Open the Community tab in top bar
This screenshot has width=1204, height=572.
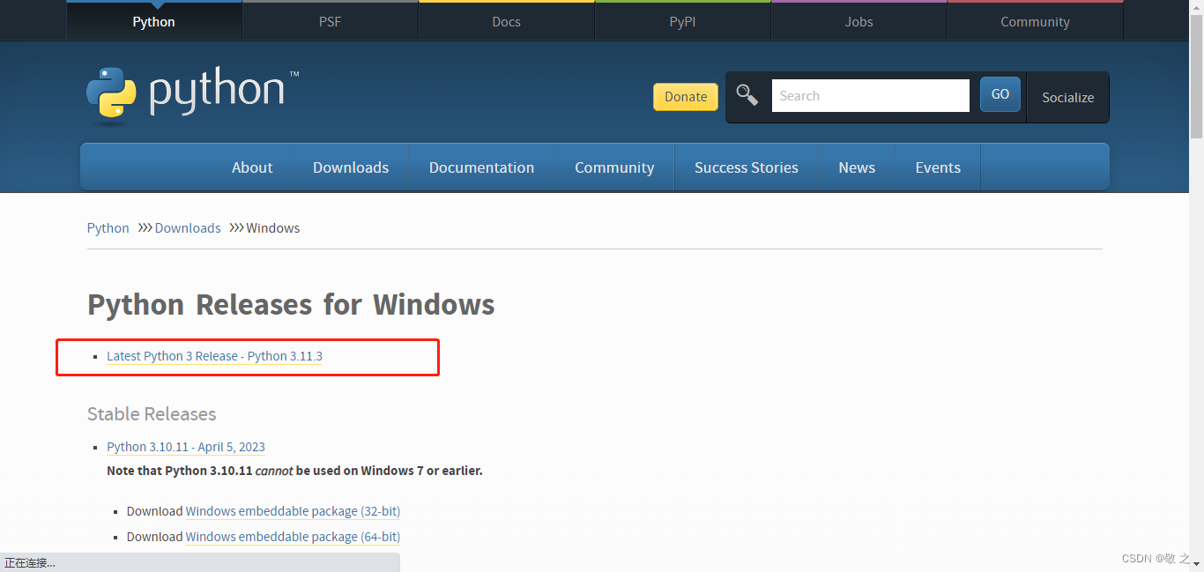tap(1035, 21)
